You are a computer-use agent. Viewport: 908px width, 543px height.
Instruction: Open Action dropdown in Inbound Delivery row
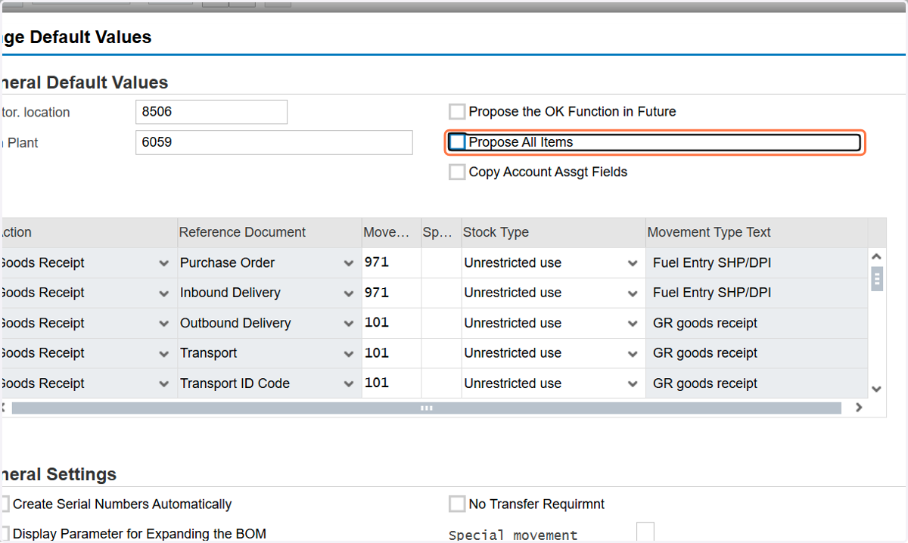[164, 293]
